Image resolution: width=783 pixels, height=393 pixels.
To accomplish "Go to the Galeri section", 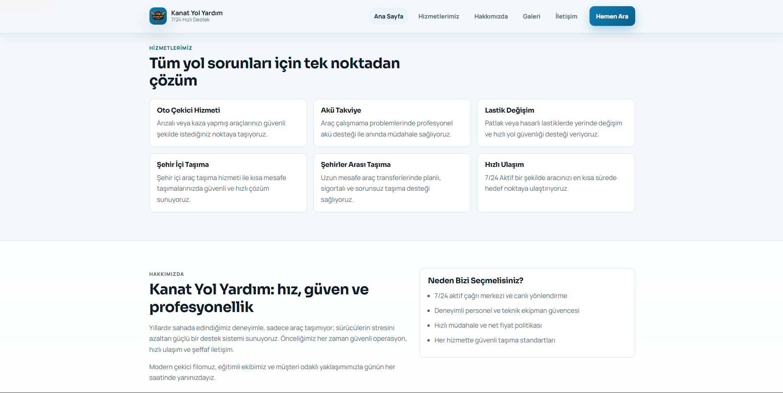I will (531, 16).
